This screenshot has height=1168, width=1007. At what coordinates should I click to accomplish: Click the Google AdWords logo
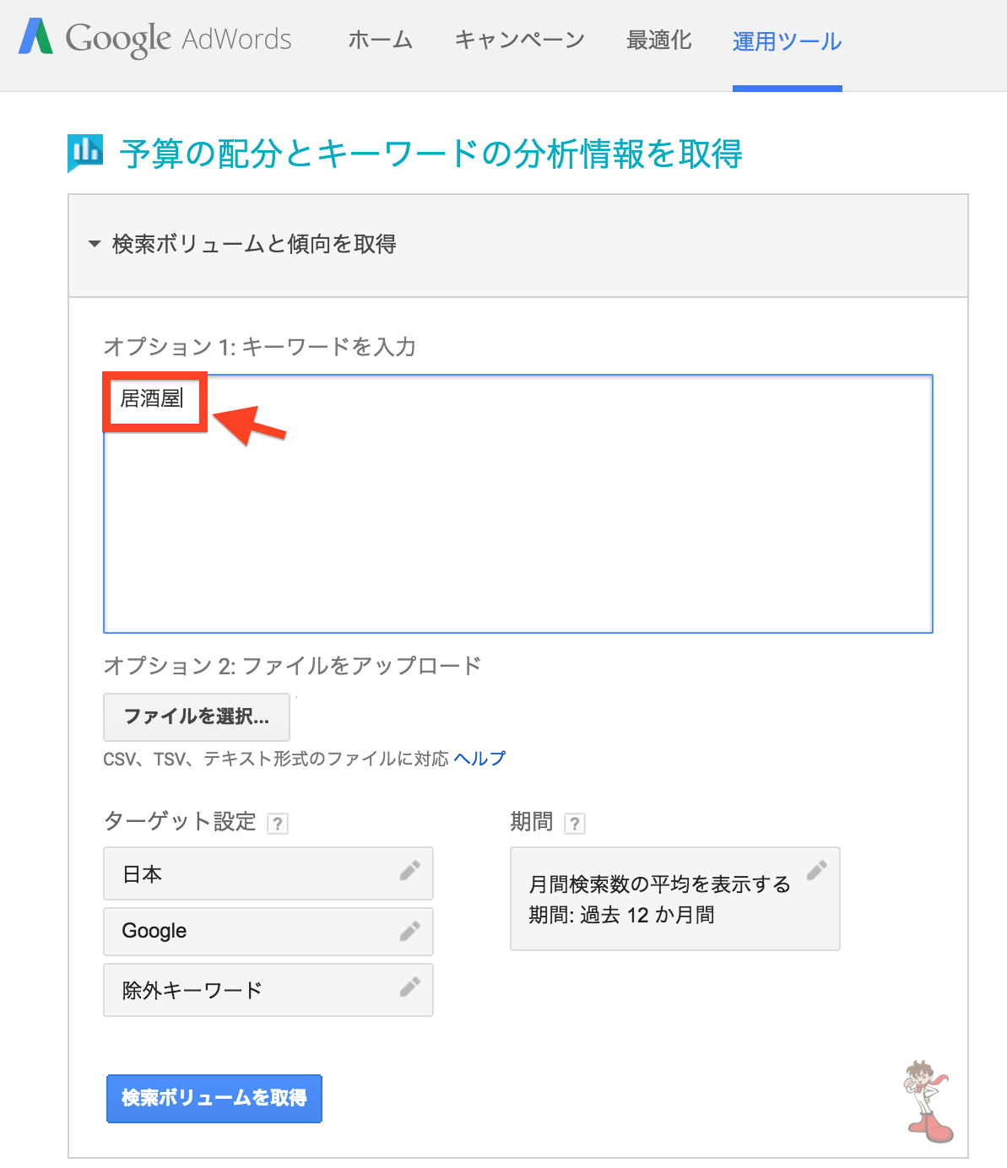tap(155, 39)
